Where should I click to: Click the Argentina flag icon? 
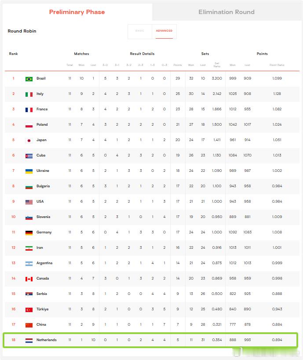[29, 264]
